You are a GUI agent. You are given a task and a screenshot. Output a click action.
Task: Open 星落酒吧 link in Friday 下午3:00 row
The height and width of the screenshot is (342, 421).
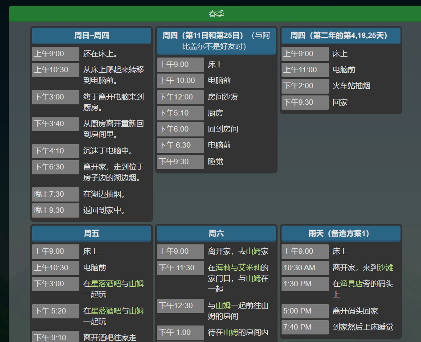[x=106, y=284]
